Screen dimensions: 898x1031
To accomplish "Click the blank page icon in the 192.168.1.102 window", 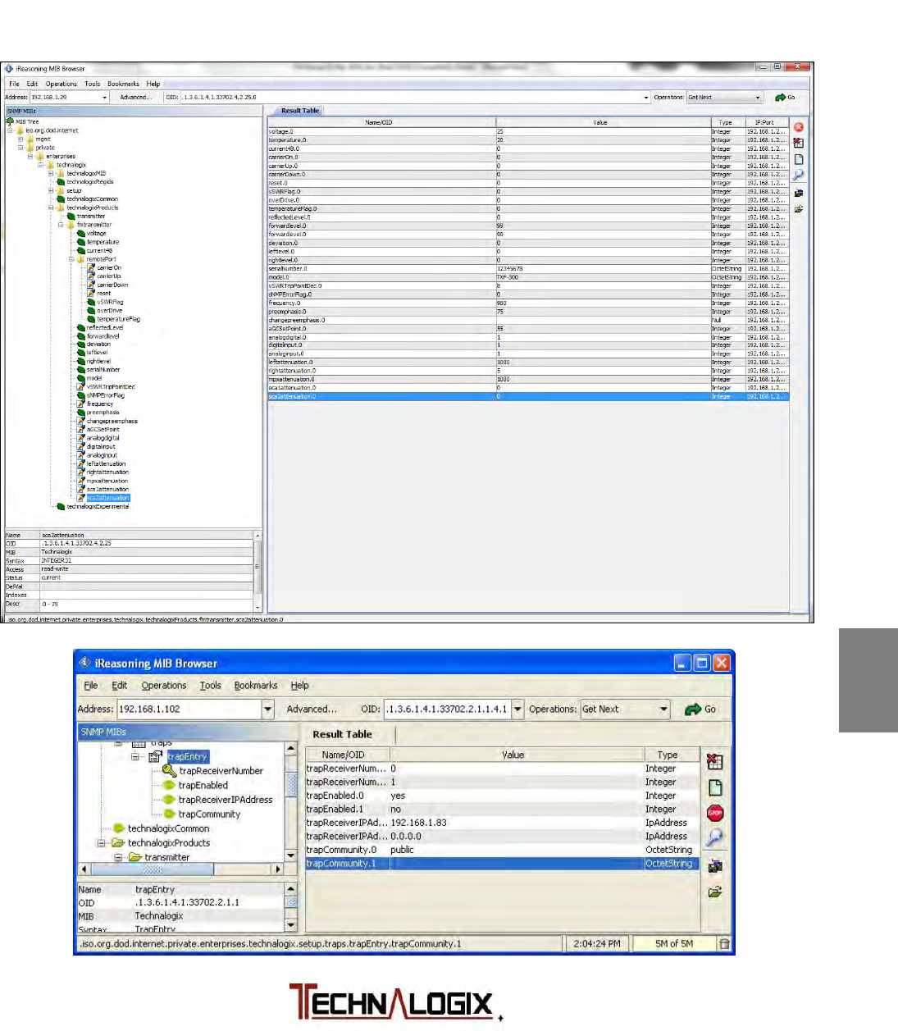I will [x=715, y=787].
